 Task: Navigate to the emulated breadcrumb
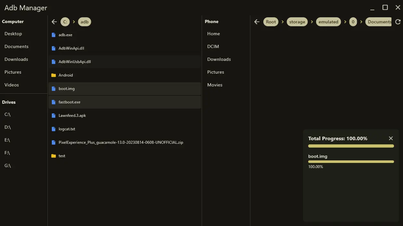(328, 22)
